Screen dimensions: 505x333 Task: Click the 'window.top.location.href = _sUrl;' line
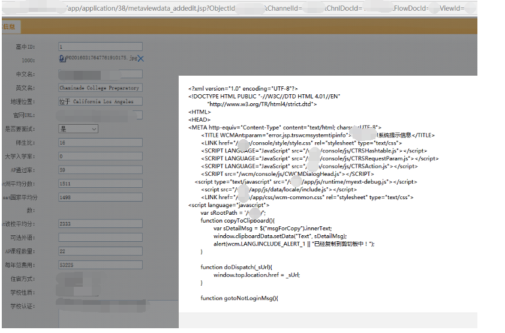click(x=257, y=275)
